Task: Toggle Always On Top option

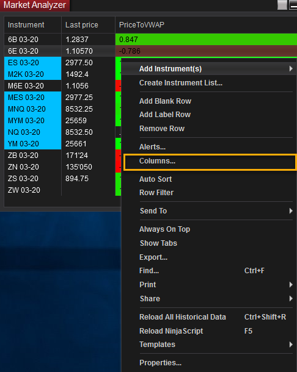Action: click(x=164, y=229)
